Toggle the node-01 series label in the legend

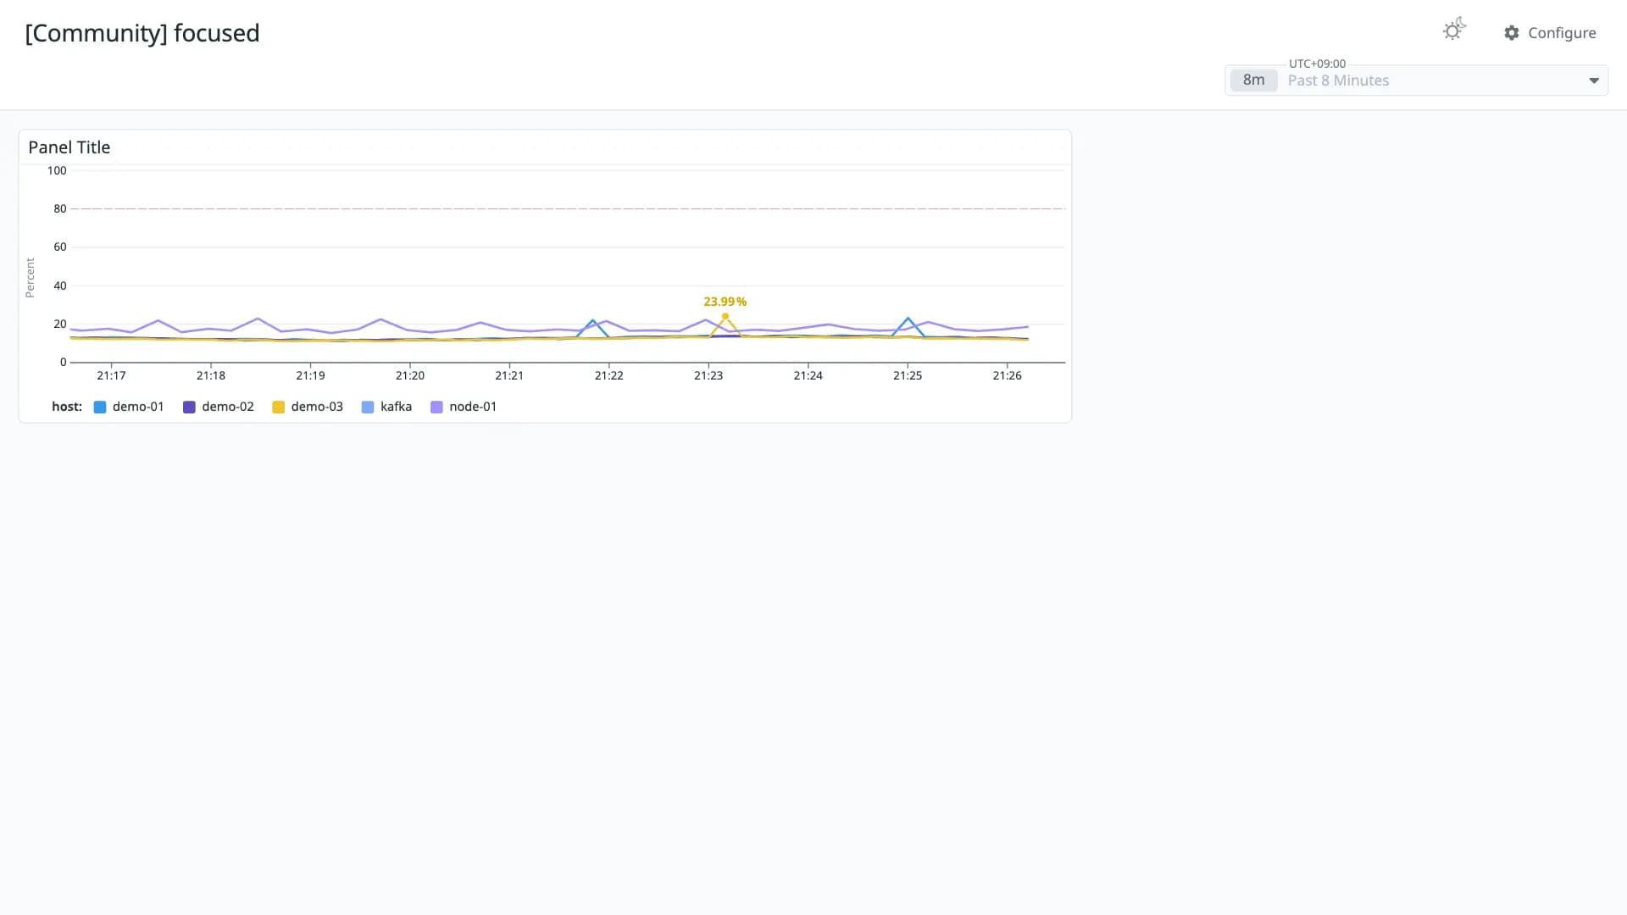click(x=473, y=407)
